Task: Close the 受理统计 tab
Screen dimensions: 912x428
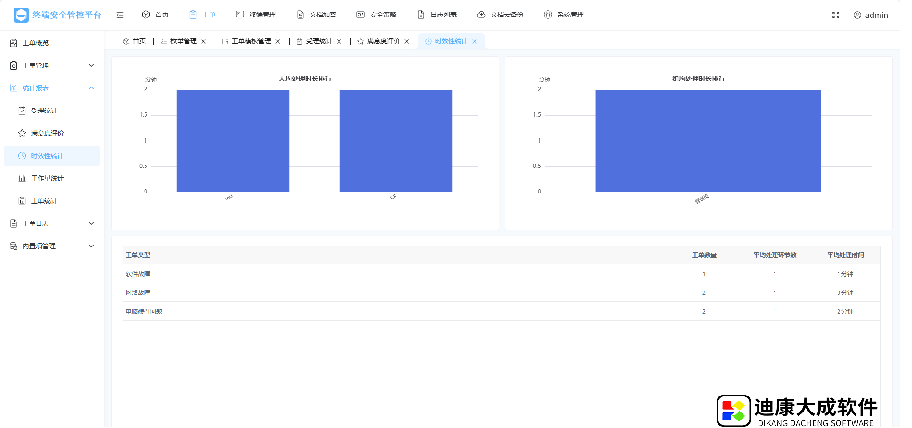Action: (x=339, y=41)
